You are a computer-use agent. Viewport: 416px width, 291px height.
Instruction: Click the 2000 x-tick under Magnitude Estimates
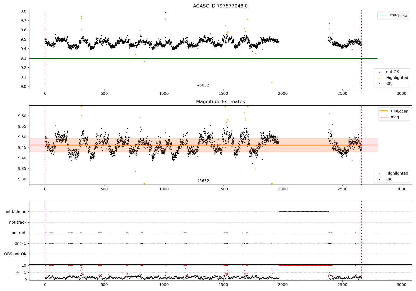283,189
